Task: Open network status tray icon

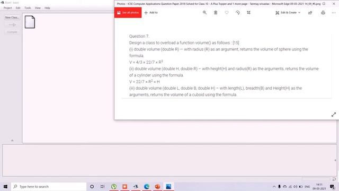Action: point(290,186)
